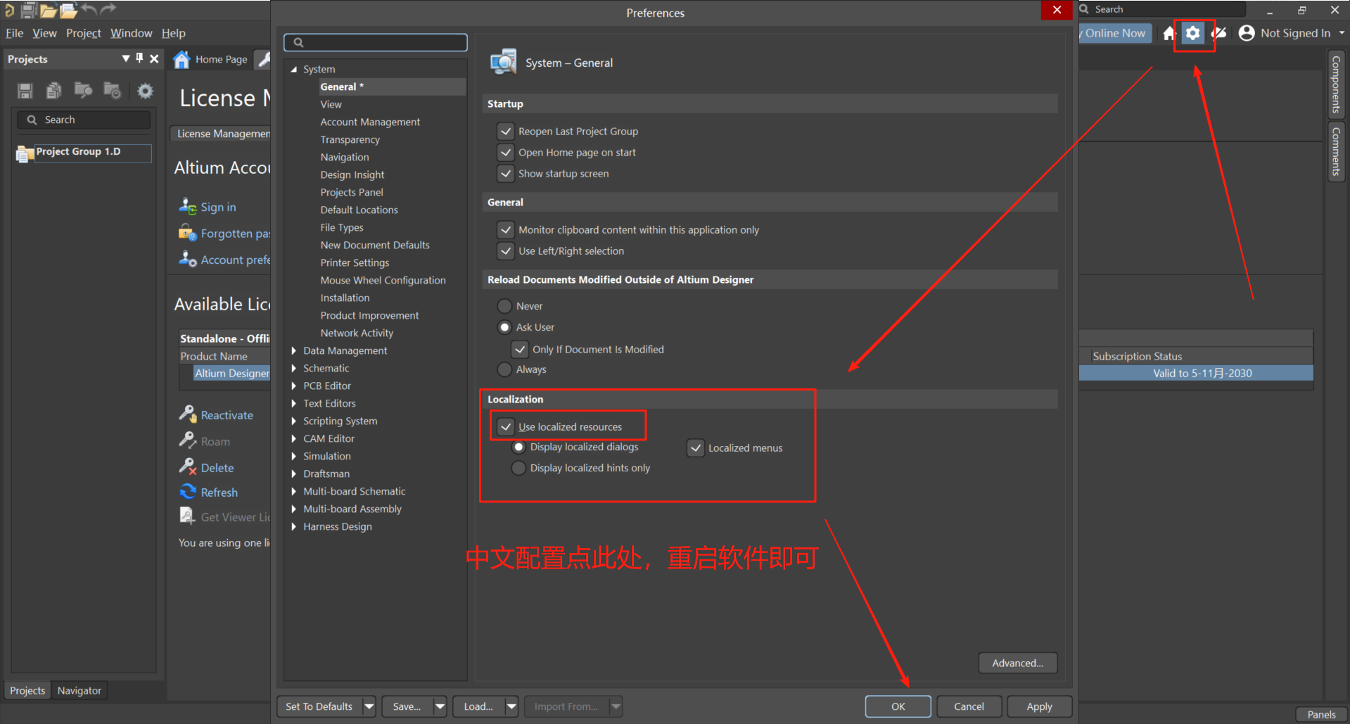This screenshot has height=724, width=1350.
Task: Open the Save... dropdown arrow
Action: pos(440,706)
